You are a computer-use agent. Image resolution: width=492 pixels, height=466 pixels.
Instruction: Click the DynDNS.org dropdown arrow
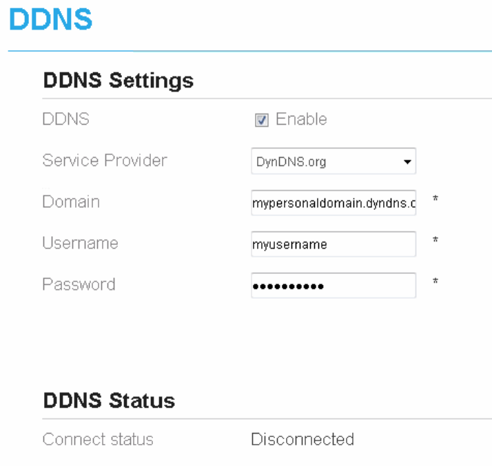pyautogui.click(x=407, y=163)
